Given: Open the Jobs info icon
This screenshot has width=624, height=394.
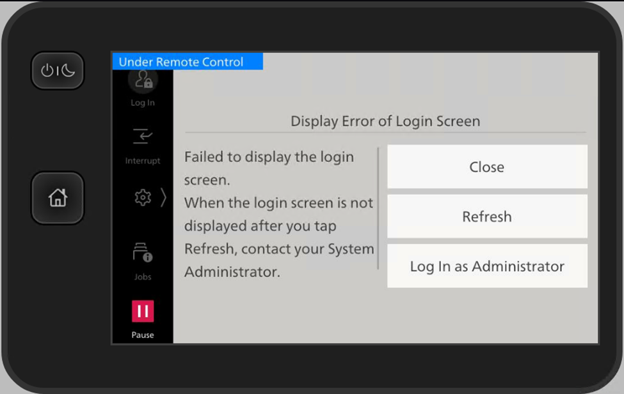Looking at the screenshot, I should click(142, 253).
